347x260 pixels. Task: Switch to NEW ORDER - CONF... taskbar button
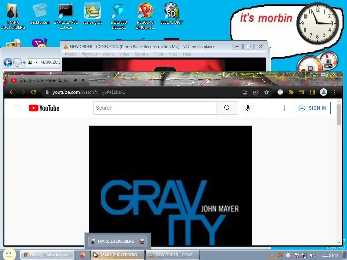172,255
